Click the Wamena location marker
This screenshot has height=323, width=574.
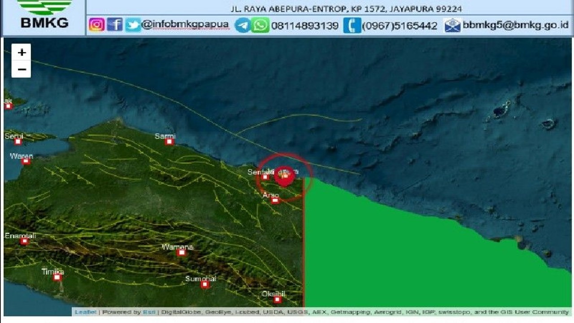181,252
